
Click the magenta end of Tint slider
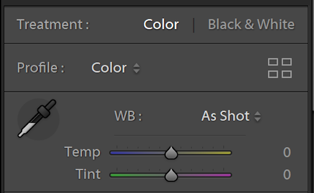coord(226,175)
